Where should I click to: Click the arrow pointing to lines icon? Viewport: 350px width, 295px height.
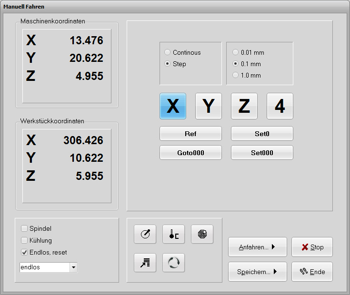click(145, 263)
